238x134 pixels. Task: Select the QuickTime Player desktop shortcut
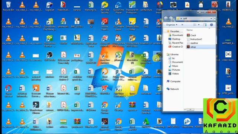pyautogui.click(x=118, y=7)
